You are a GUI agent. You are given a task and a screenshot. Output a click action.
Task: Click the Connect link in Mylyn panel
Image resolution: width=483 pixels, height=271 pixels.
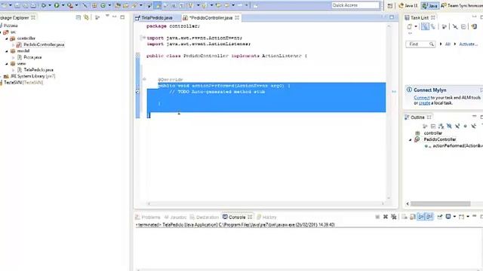pos(422,98)
